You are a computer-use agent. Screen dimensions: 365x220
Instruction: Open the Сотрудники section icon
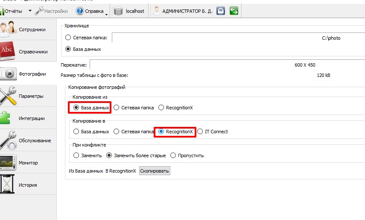[8, 29]
